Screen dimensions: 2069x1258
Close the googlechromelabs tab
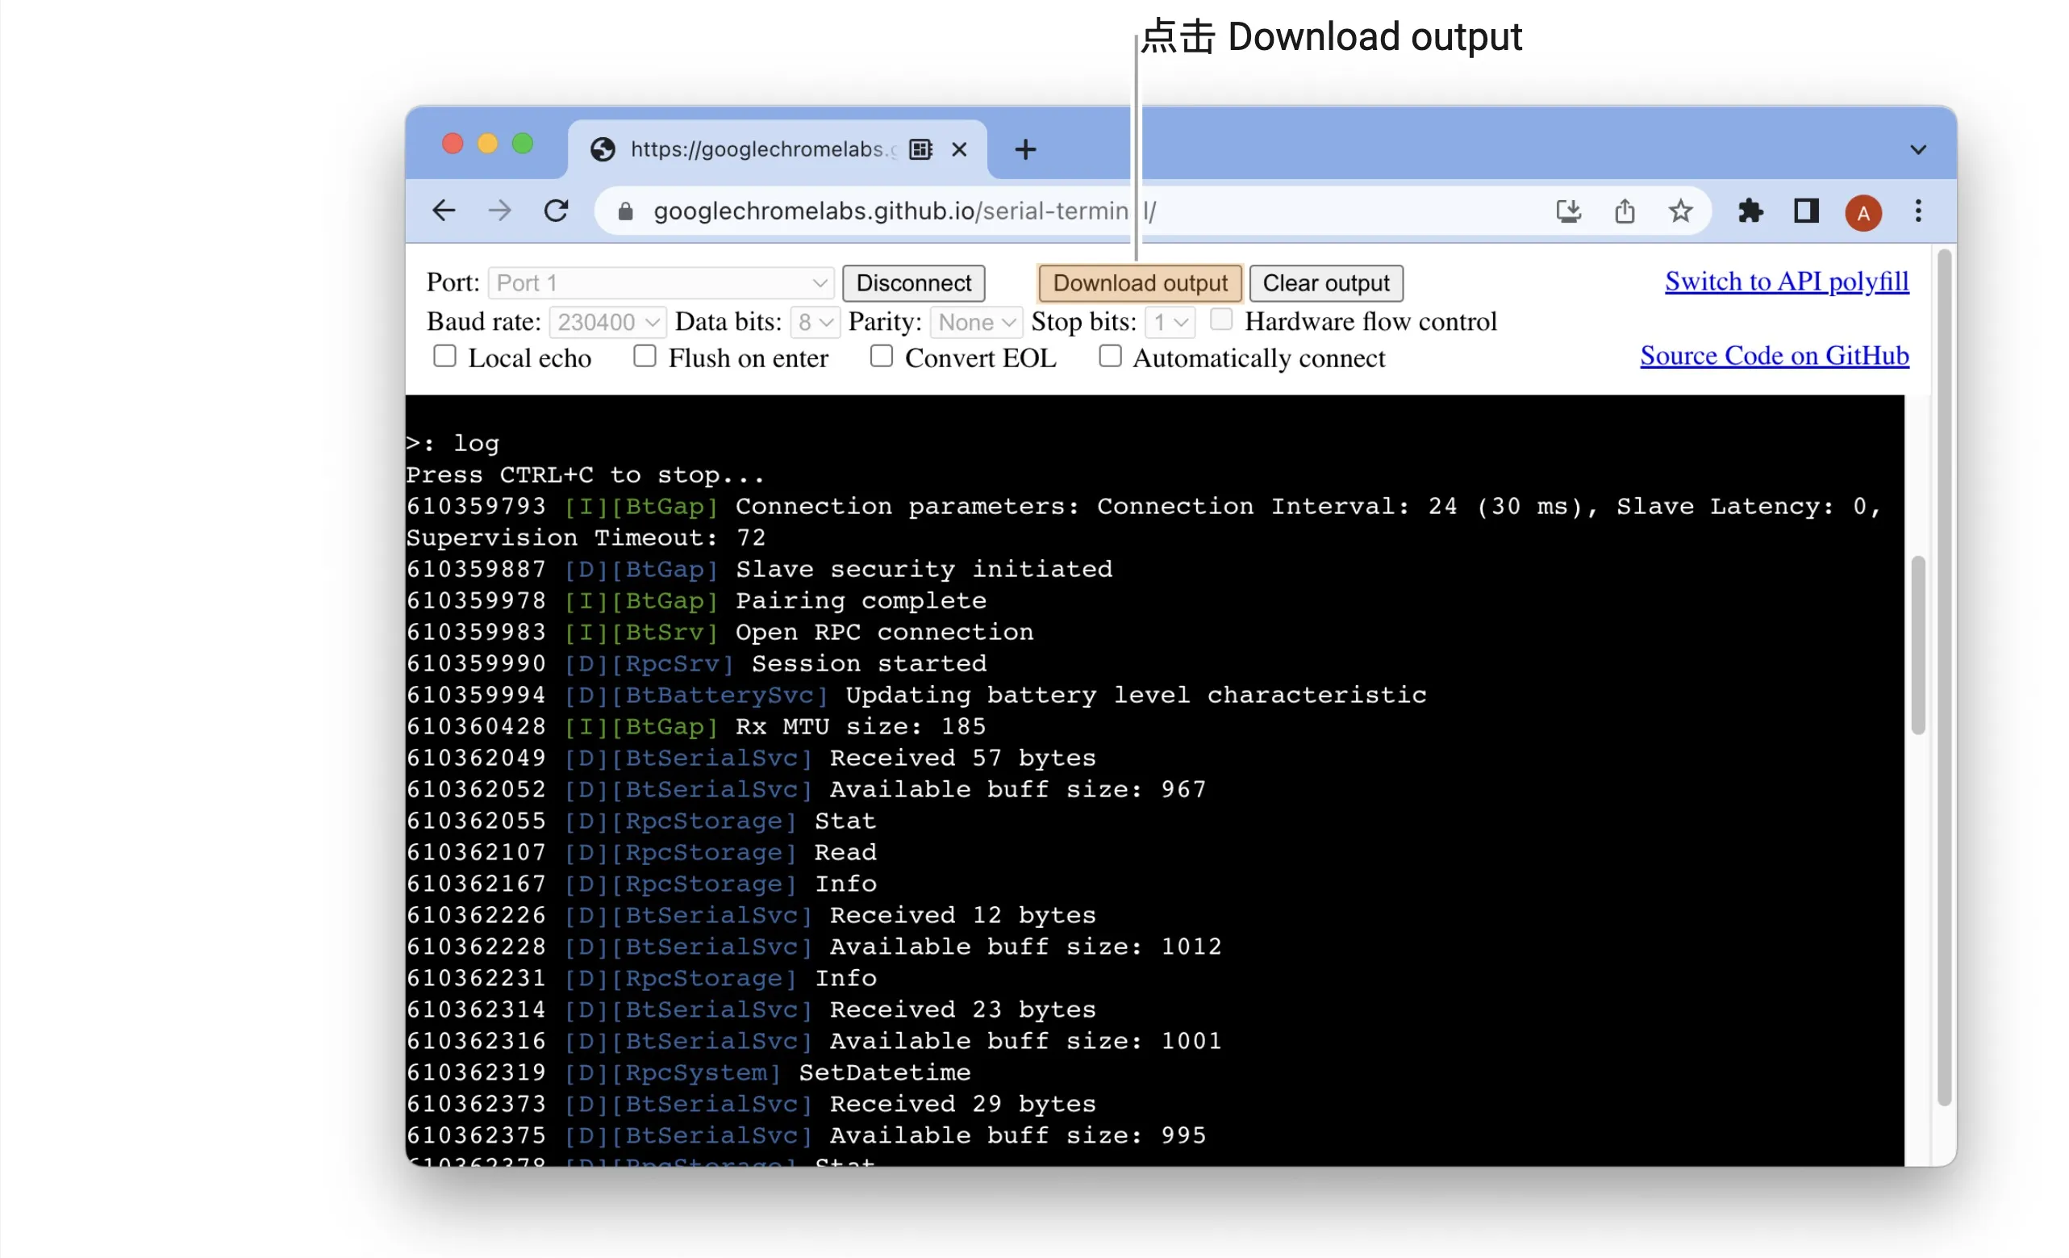[959, 149]
